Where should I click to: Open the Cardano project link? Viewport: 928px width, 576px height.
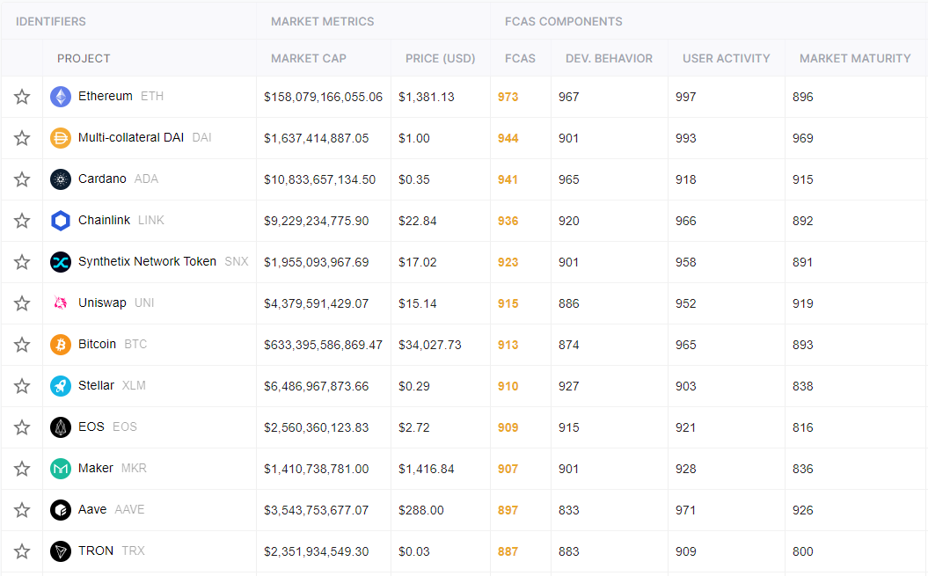pos(102,179)
